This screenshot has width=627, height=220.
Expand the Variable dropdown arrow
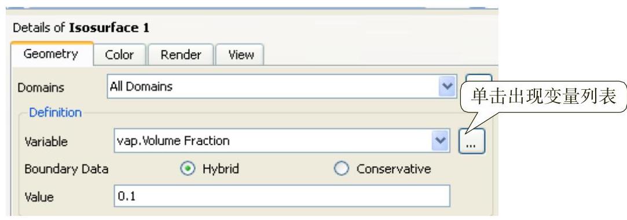tap(440, 141)
